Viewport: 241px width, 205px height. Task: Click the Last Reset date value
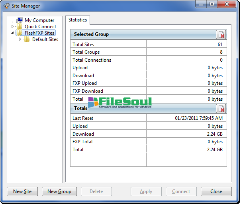(x=198, y=118)
